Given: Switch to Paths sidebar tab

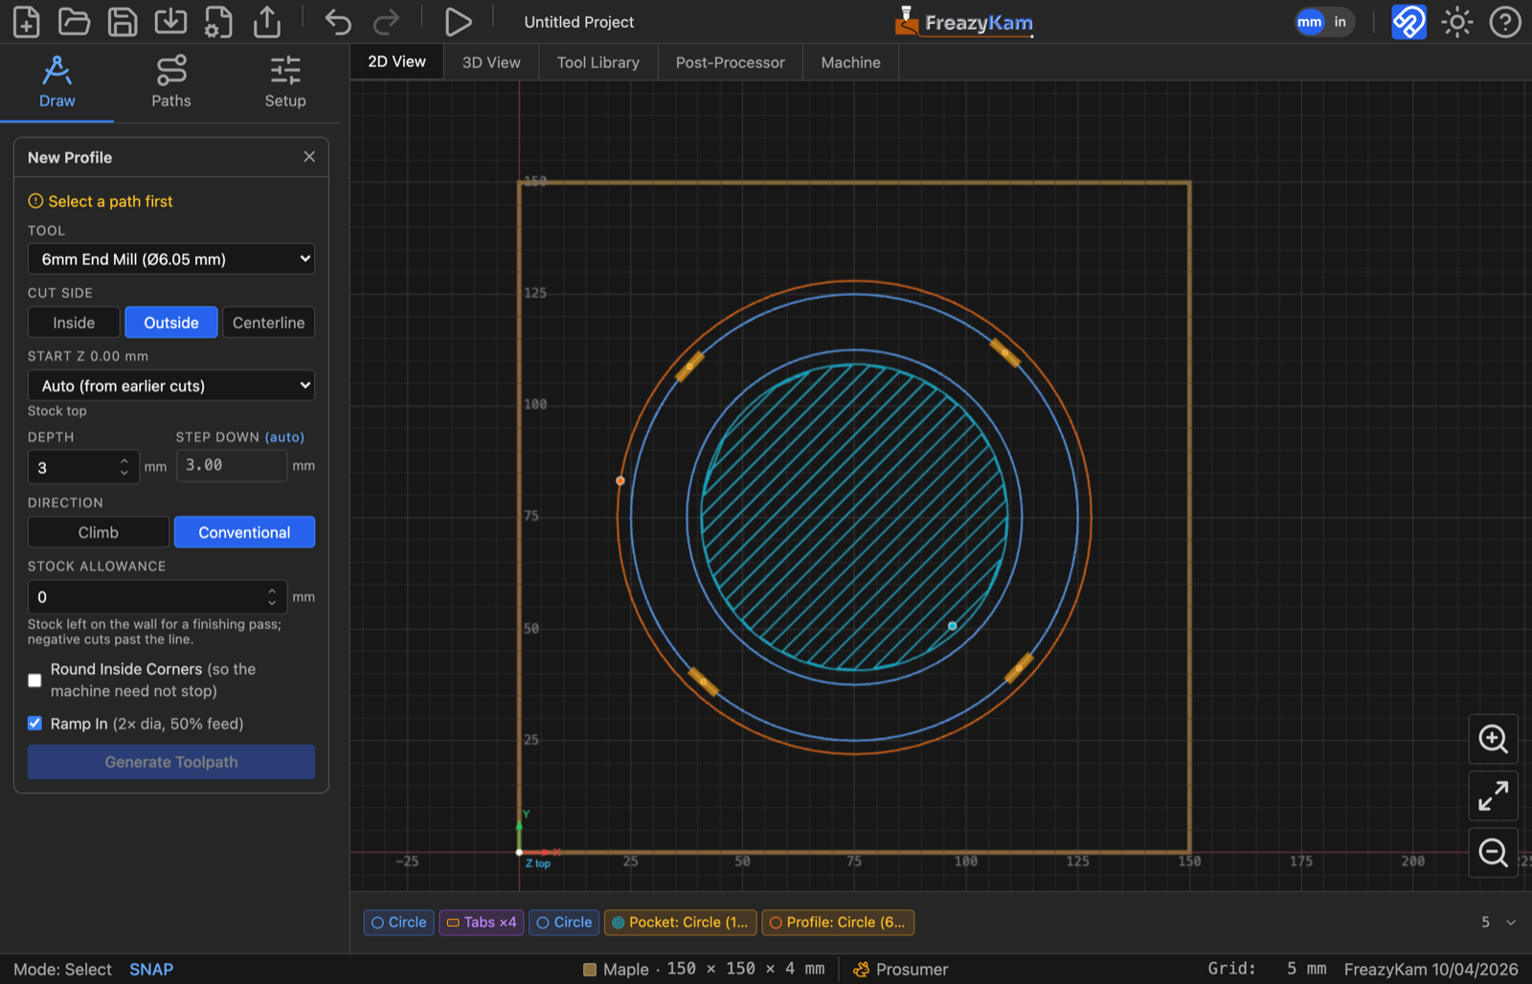Looking at the screenshot, I should [171, 82].
